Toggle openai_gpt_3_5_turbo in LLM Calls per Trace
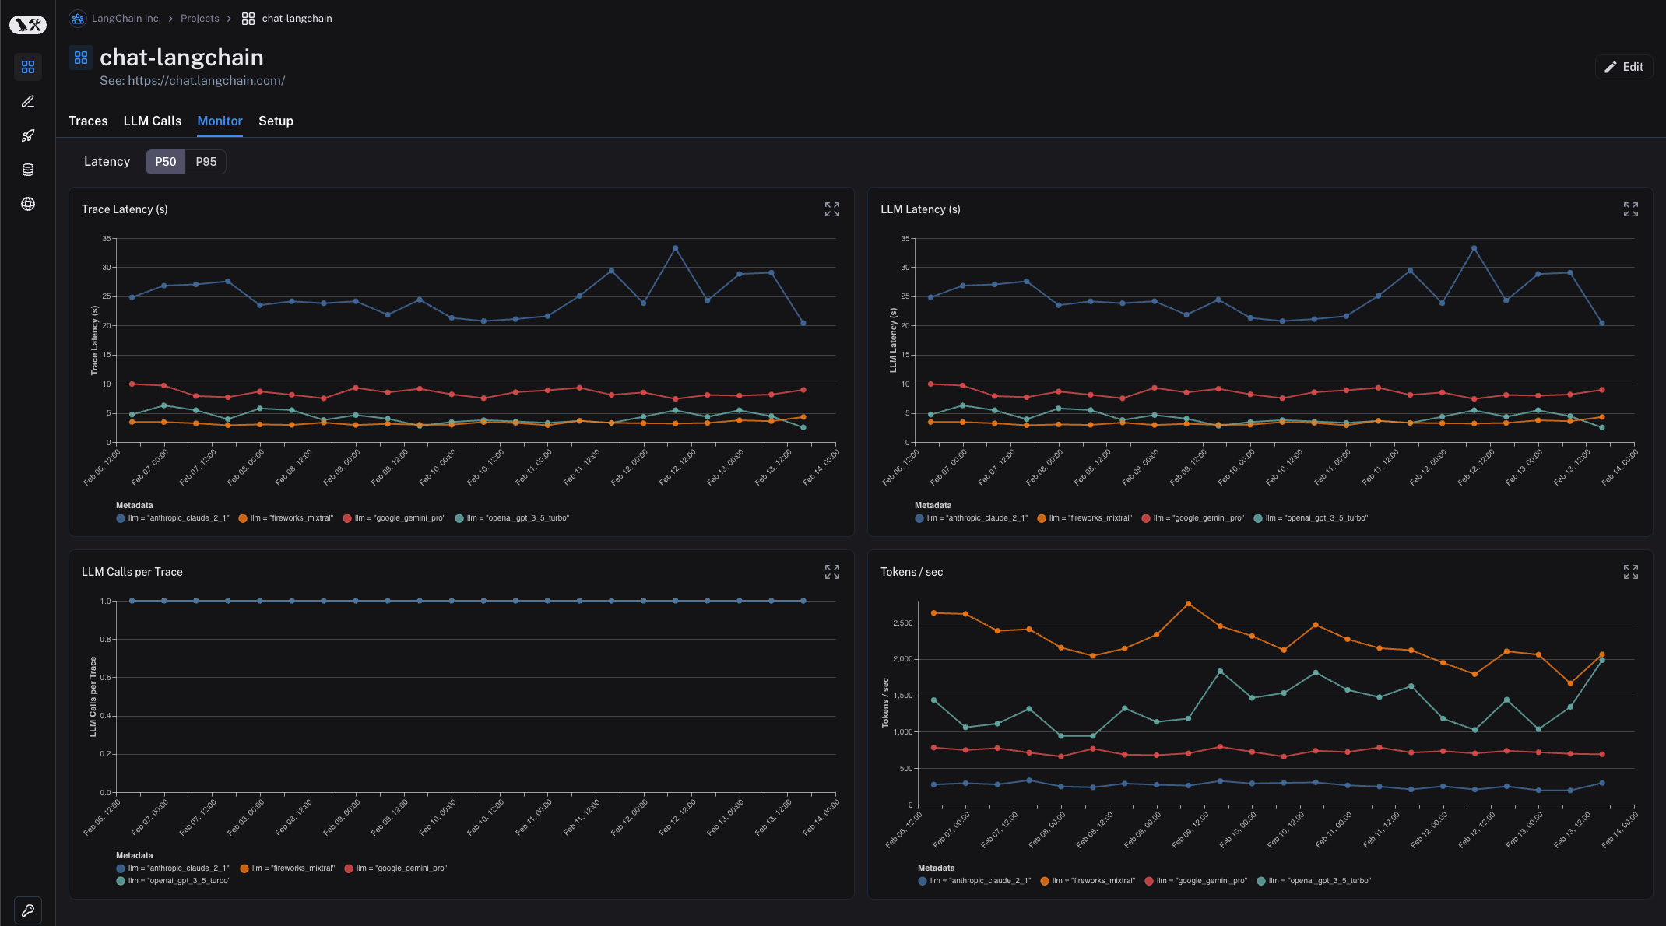This screenshot has height=926, width=1666. [x=173, y=880]
